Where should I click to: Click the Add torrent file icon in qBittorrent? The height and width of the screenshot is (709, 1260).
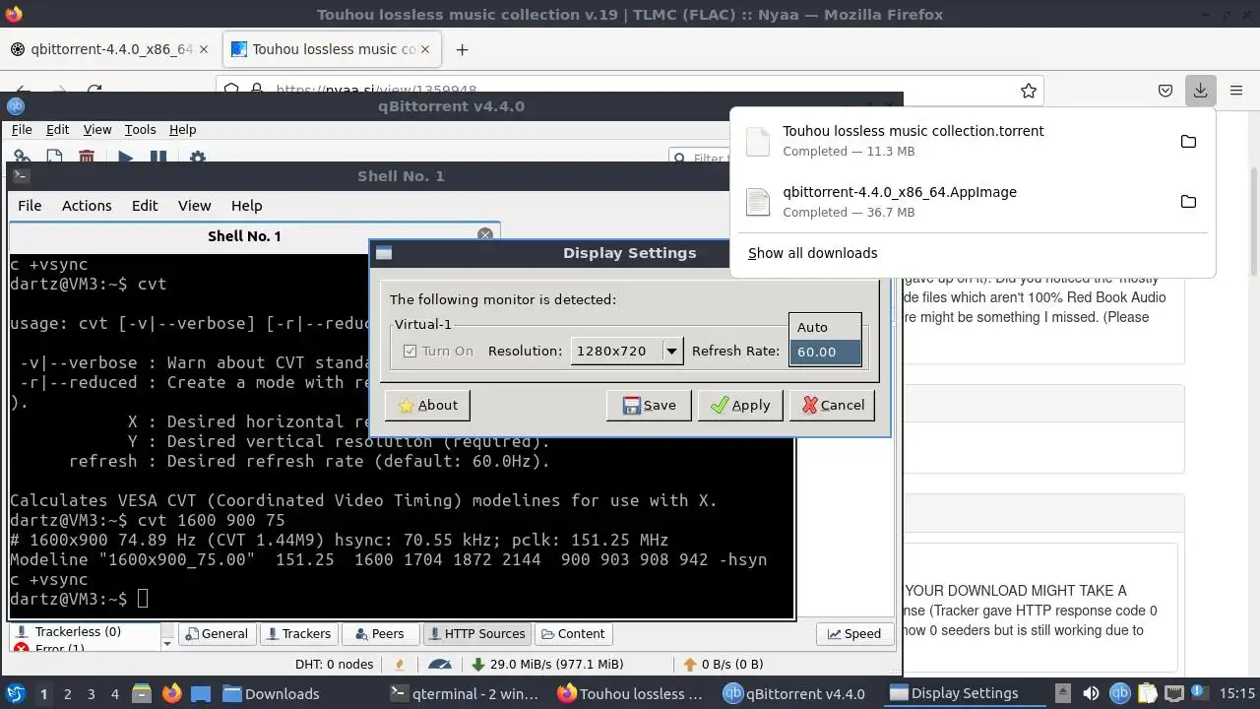click(x=54, y=158)
